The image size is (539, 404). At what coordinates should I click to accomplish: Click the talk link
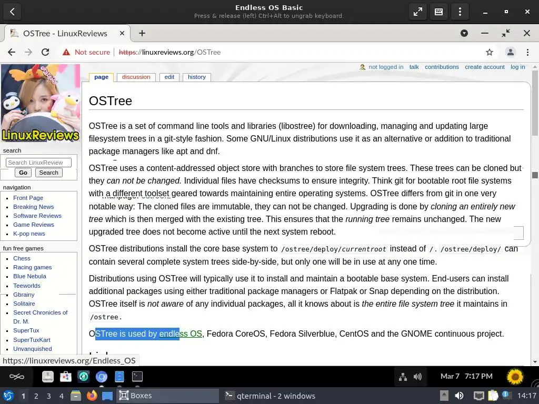click(x=414, y=67)
